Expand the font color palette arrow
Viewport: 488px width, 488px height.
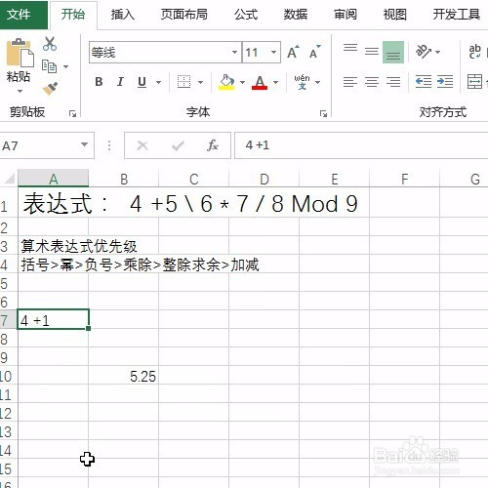pyautogui.click(x=276, y=82)
